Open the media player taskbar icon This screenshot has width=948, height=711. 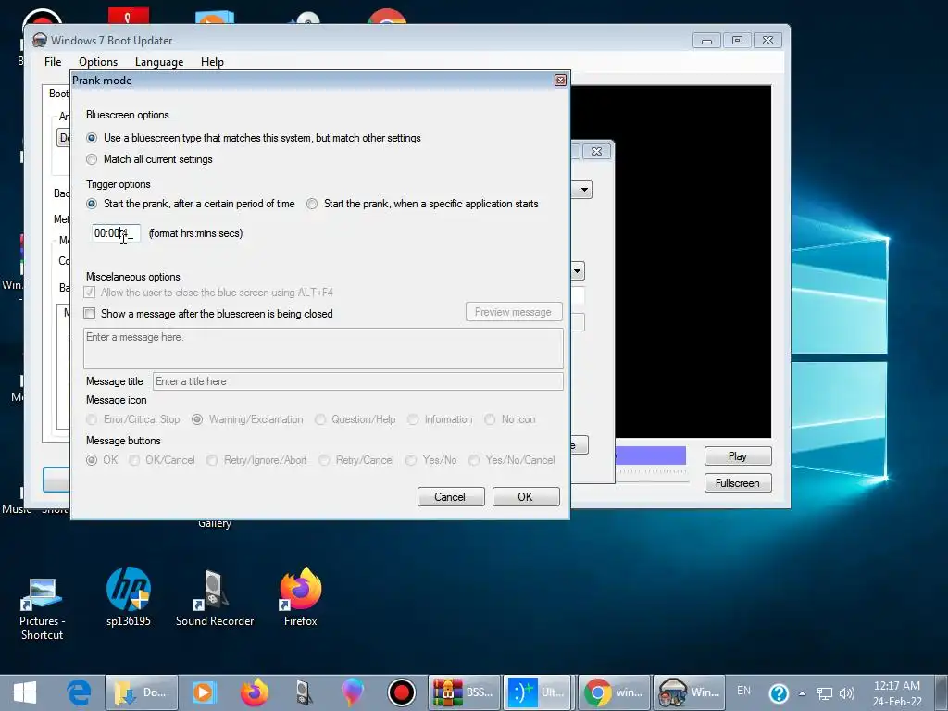click(203, 692)
